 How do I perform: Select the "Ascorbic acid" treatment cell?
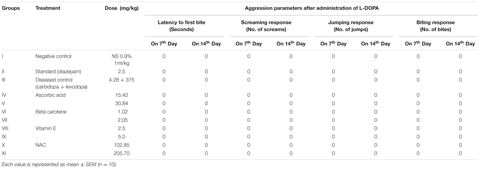50,95
